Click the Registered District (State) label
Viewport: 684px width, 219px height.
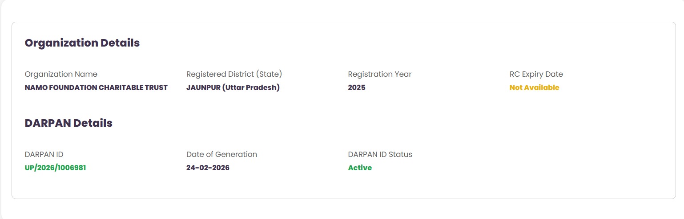click(234, 74)
